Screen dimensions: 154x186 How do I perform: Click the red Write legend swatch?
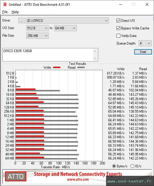click(x=57, y=67)
